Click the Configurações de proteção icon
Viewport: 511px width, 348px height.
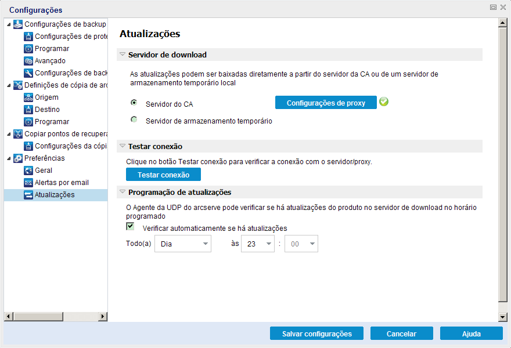tap(28, 37)
